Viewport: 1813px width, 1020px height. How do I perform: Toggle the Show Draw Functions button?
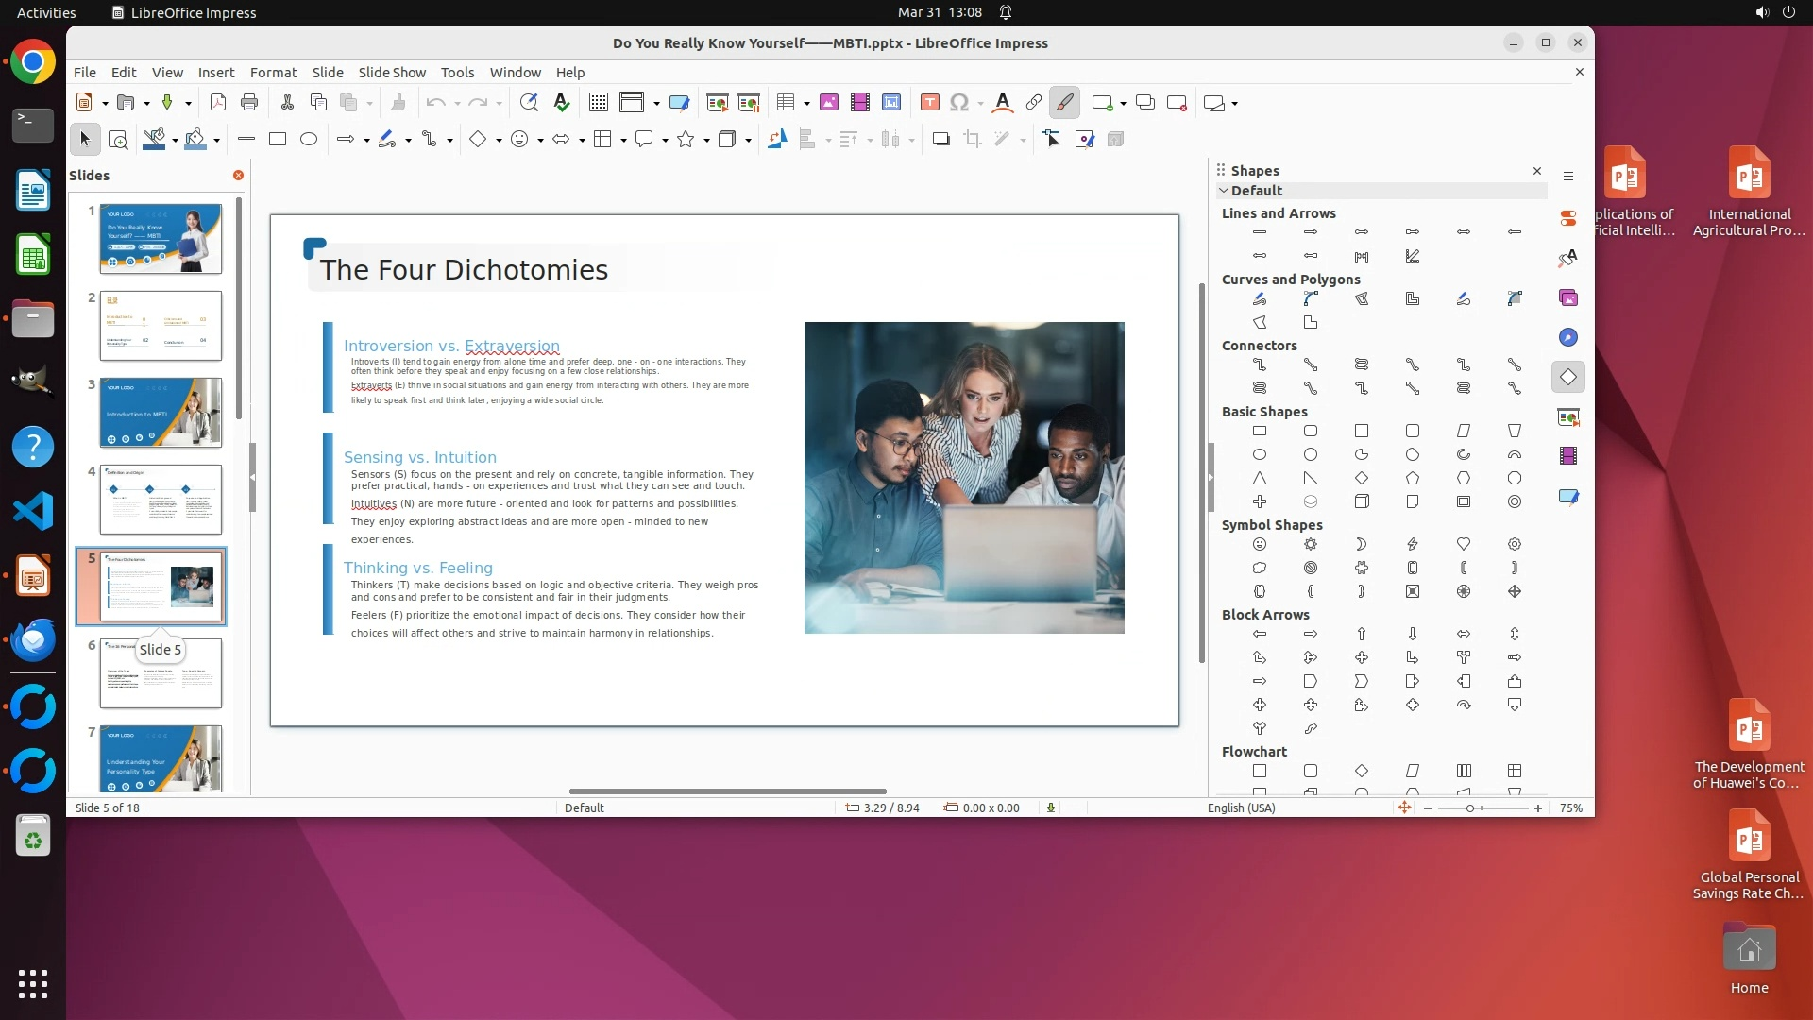(x=1064, y=103)
